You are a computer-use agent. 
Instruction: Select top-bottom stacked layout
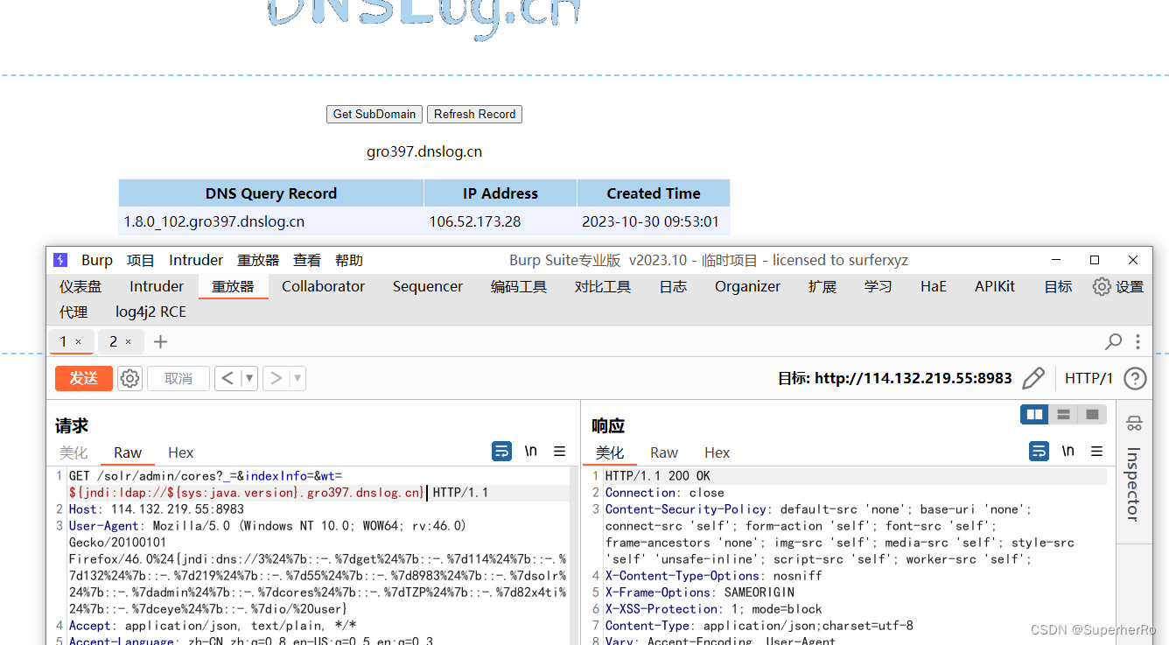(1063, 414)
